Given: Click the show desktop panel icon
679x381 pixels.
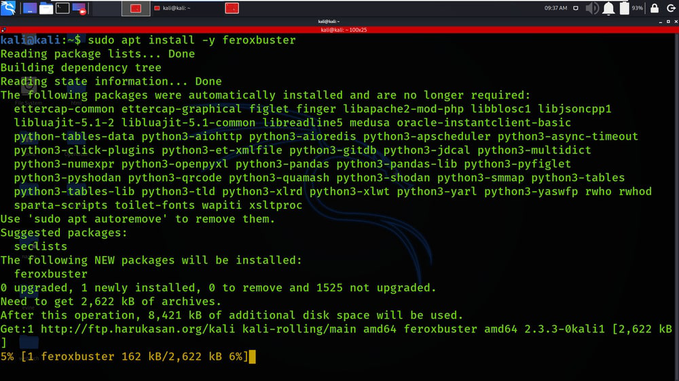Looking at the screenshot, I should (x=30, y=7).
